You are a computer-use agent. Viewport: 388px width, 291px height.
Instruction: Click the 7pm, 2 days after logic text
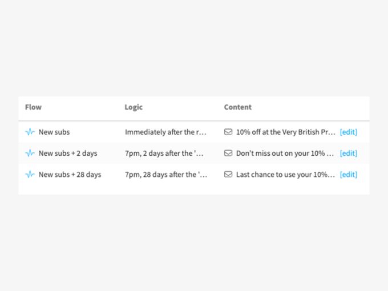point(166,153)
